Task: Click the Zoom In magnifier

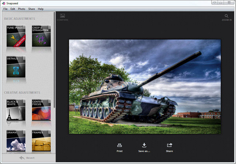Action: [227, 17]
